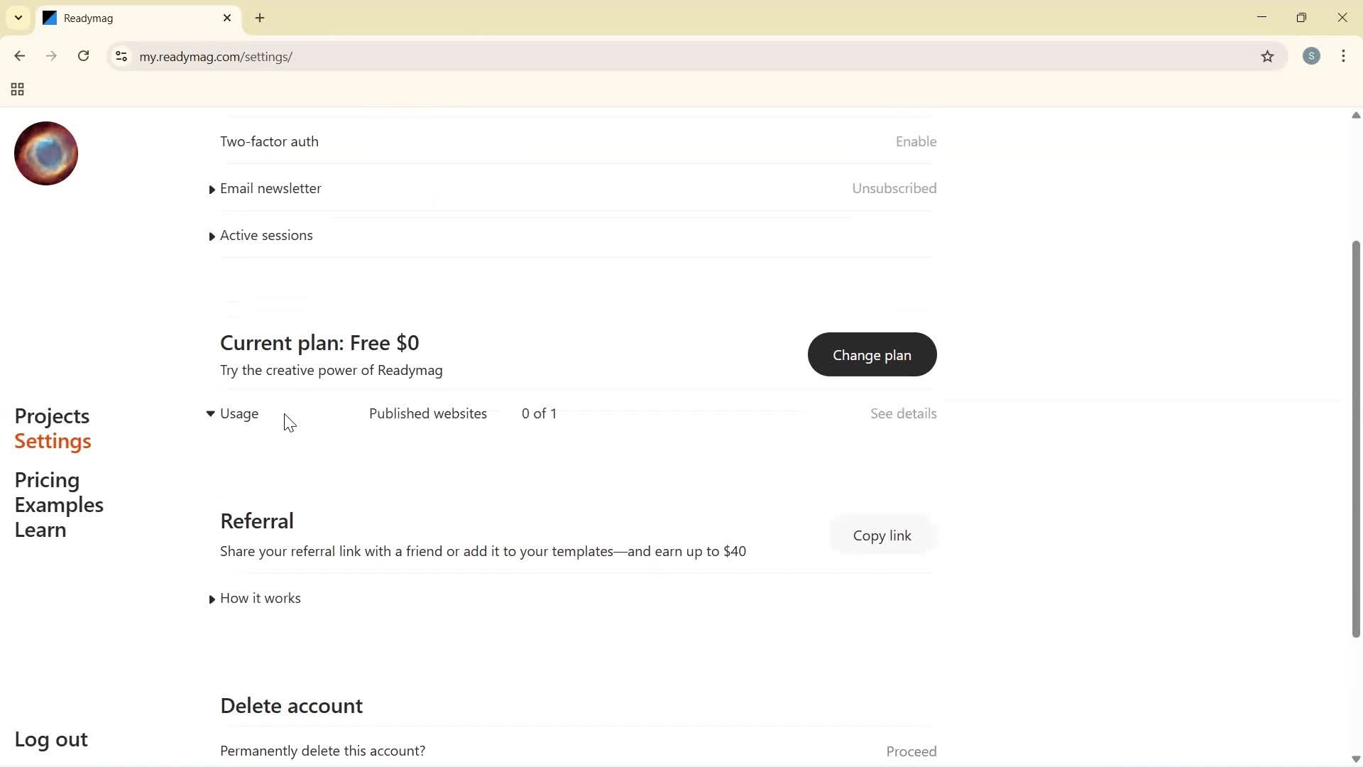Click the back navigation arrow
The width and height of the screenshot is (1363, 767).
pyautogui.click(x=19, y=56)
